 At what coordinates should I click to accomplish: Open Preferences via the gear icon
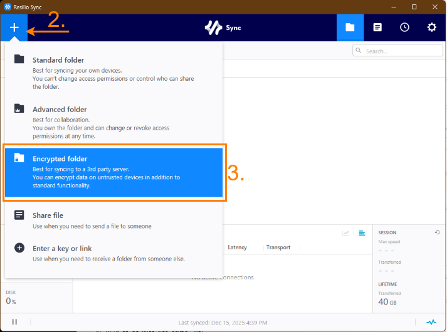coord(432,28)
